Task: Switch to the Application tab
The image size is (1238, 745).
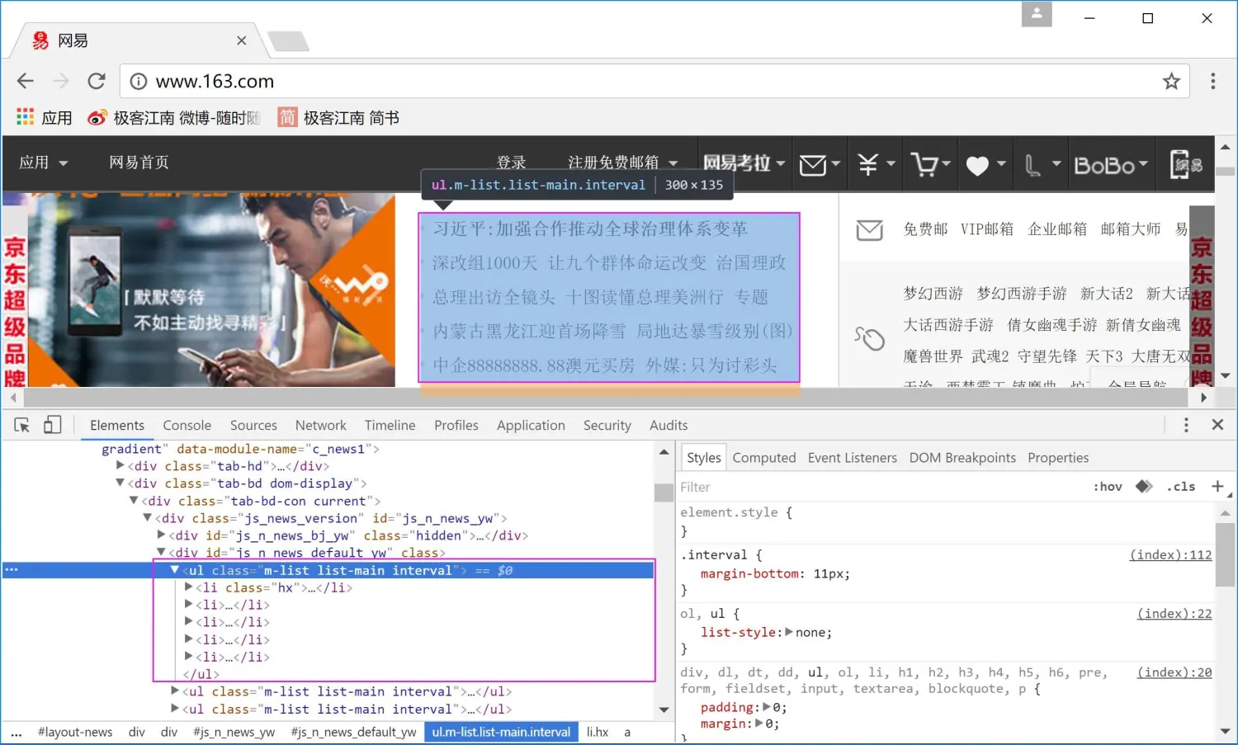Action: pyautogui.click(x=531, y=426)
